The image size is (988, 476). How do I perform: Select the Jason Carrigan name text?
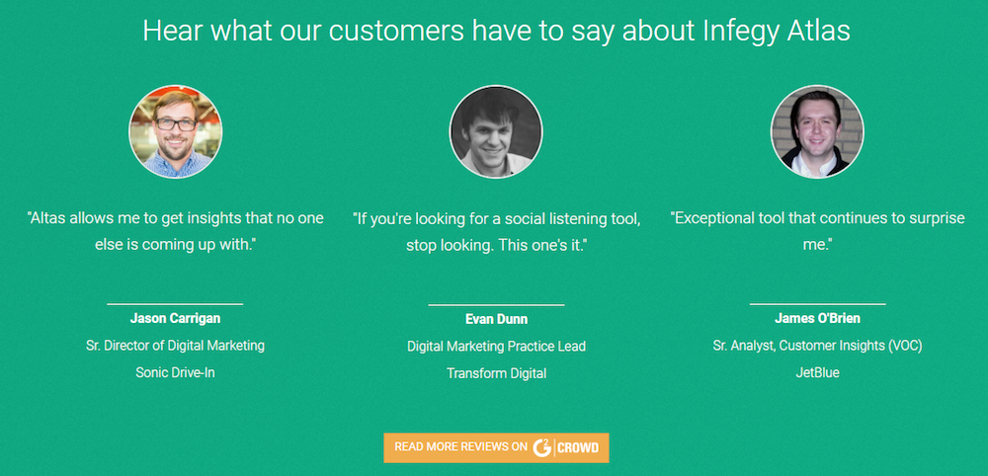pyautogui.click(x=175, y=319)
